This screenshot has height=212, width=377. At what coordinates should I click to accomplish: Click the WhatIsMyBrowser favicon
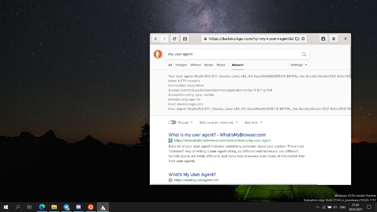(170, 140)
